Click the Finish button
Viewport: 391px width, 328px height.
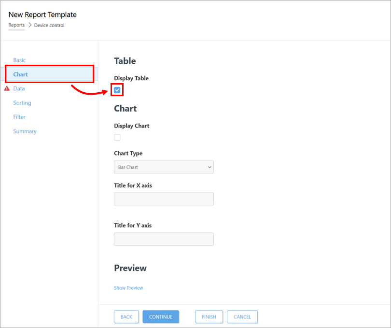tap(209, 317)
